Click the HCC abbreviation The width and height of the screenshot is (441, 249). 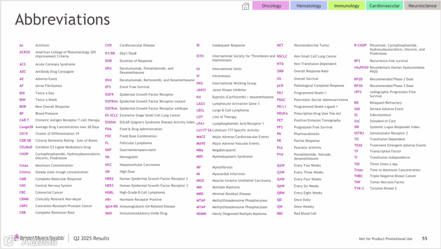tap(108, 165)
